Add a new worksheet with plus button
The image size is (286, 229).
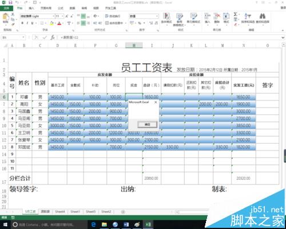point(123,212)
